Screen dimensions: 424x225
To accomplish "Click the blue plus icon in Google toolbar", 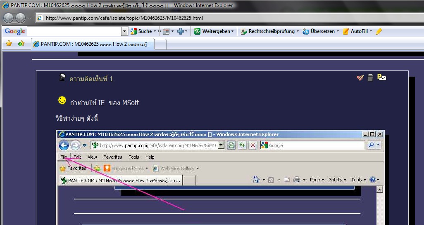I will [181, 31].
